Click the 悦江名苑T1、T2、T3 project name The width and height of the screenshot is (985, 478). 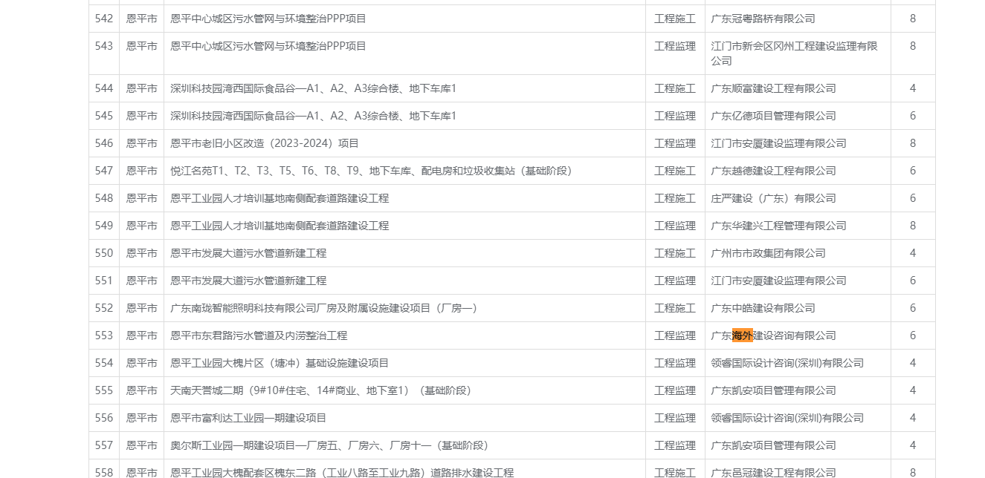[x=372, y=171]
